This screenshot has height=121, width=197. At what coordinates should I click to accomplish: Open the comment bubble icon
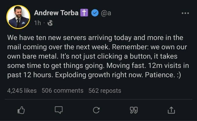pos(59,110)
